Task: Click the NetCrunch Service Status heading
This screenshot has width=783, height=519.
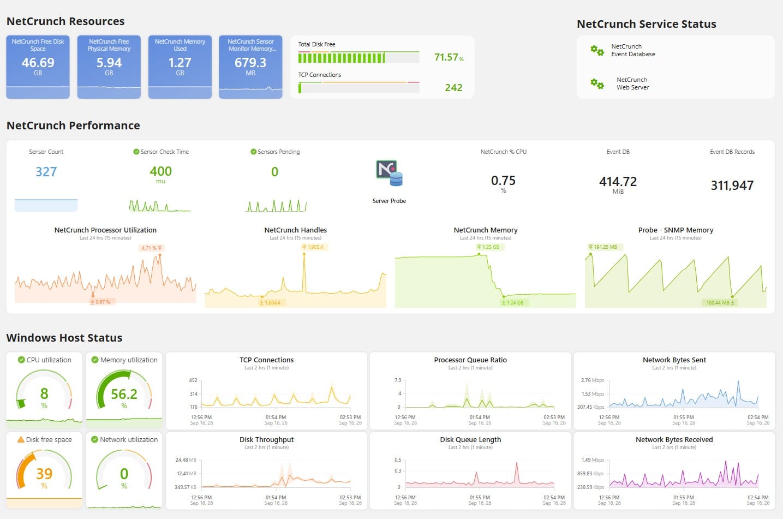Action: (x=647, y=24)
